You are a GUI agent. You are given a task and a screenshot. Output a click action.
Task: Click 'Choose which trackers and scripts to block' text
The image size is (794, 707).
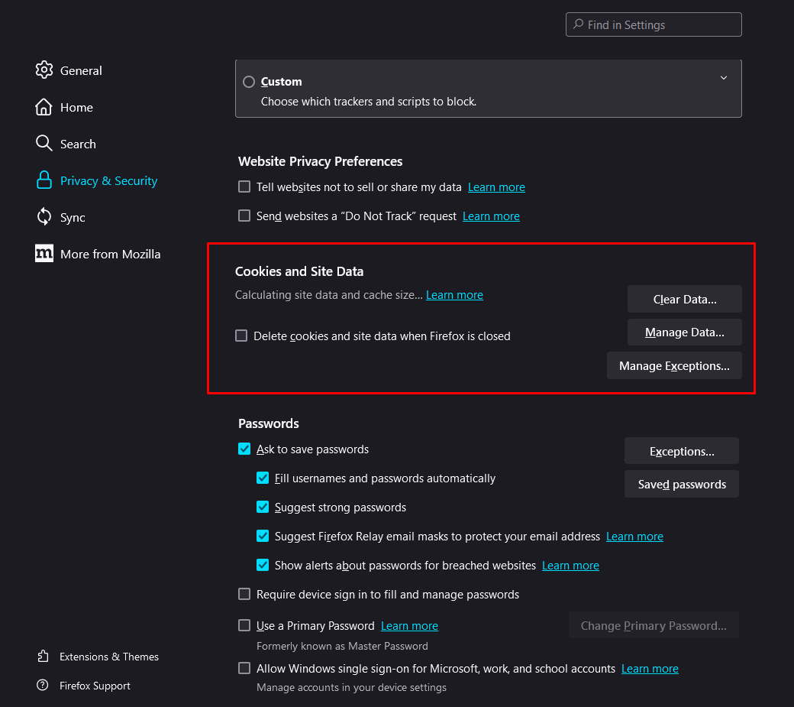pyautogui.click(x=368, y=102)
